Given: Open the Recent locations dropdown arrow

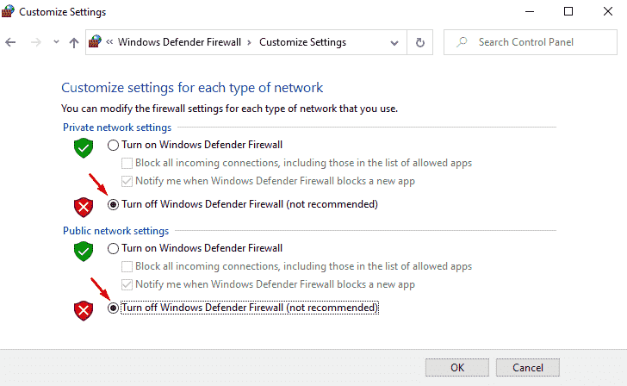Looking at the screenshot, I should (56, 42).
